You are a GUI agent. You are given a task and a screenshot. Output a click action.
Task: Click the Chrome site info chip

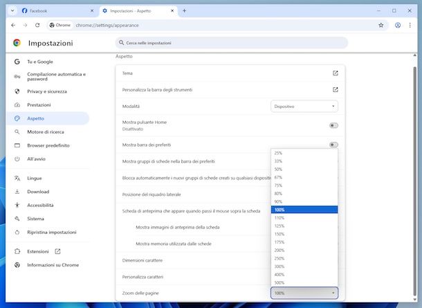pyautogui.click(x=59, y=25)
